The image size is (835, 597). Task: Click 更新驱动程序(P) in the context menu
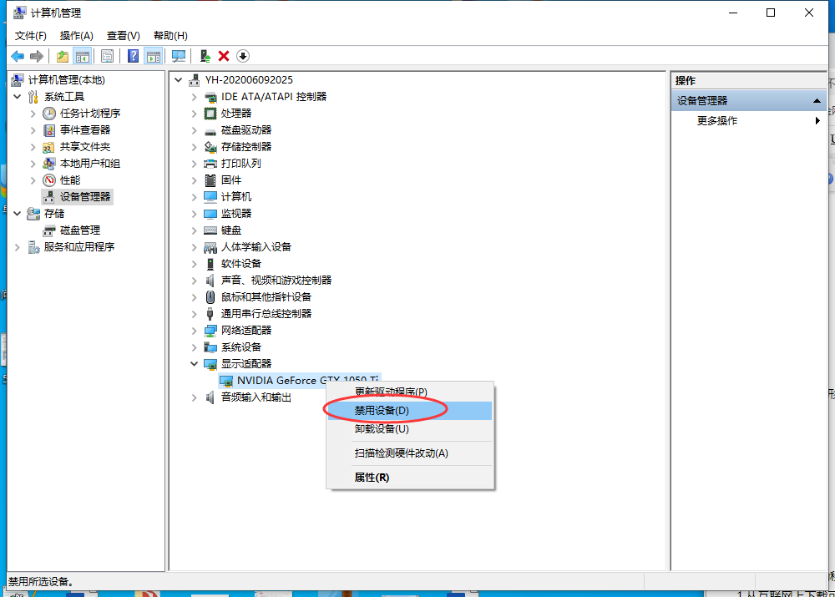tap(390, 392)
